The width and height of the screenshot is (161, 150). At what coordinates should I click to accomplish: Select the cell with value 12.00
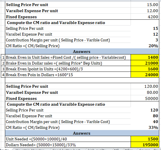[x=145, y=11]
